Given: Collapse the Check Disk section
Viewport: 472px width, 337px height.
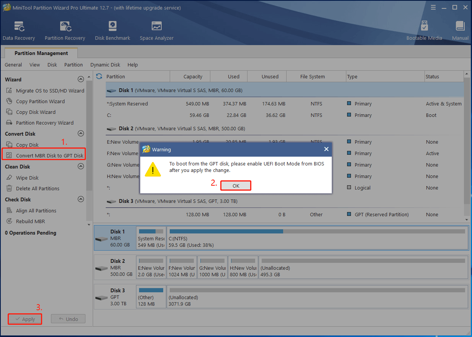Looking at the screenshot, I should coord(80,199).
